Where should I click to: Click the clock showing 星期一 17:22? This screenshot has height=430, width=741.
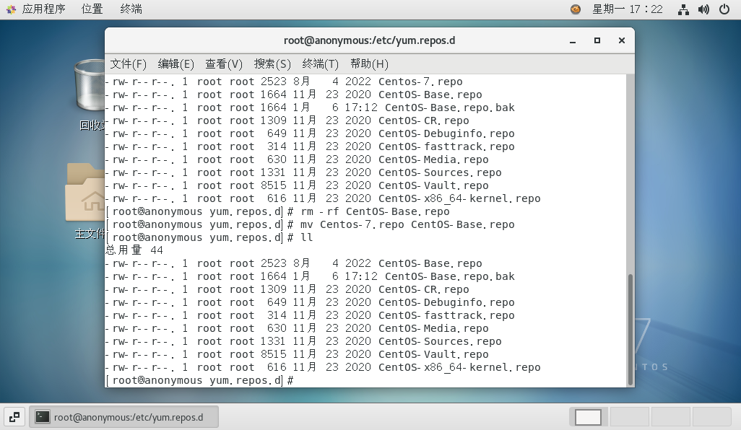click(x=627, y=9)
